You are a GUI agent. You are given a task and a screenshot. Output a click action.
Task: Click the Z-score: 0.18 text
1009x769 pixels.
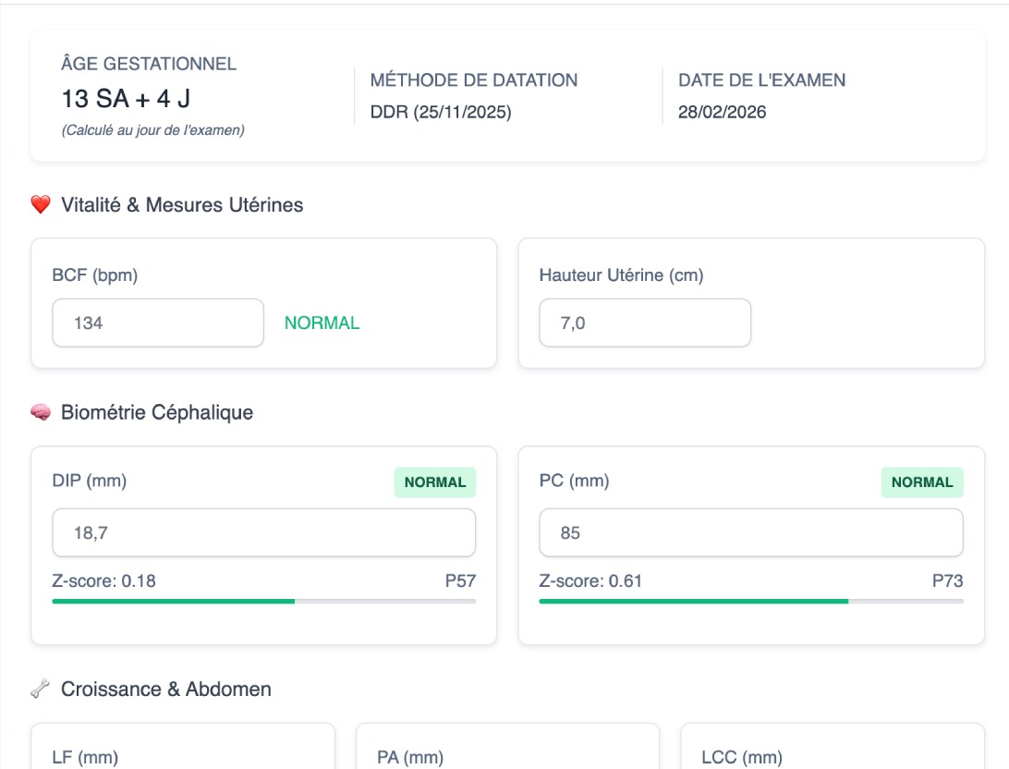tap(103, 581)
